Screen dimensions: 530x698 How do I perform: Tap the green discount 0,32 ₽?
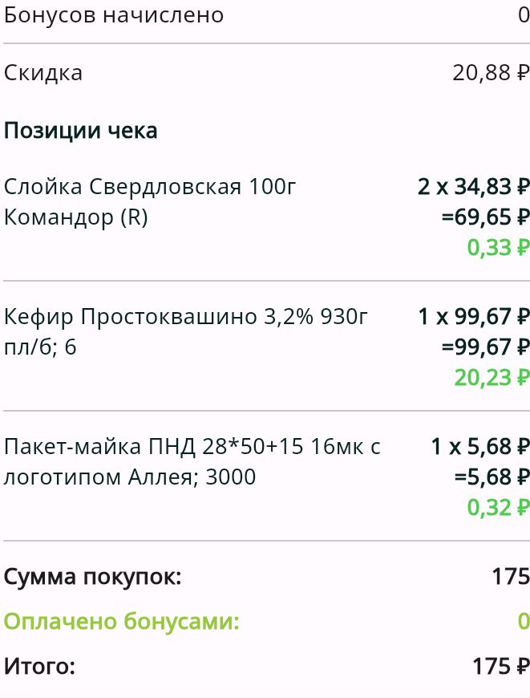coord(499,508)
